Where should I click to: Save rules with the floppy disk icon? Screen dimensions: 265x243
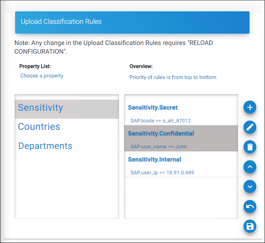tap(250, 226)
